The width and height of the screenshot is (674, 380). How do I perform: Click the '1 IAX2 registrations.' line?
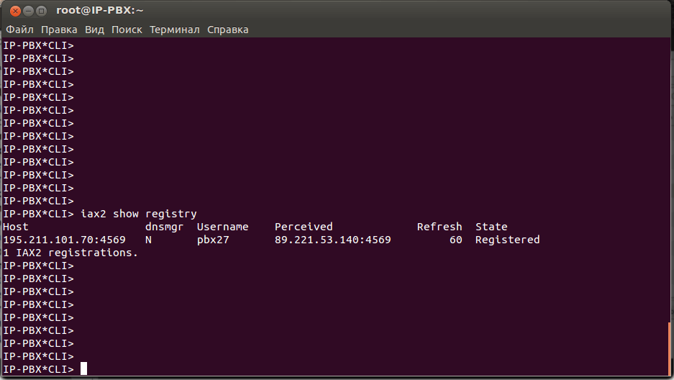coord(70,253)
